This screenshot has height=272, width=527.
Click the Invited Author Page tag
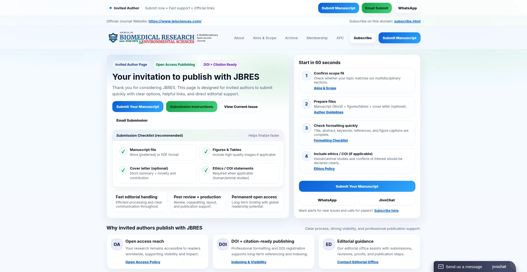coord(131,64)
